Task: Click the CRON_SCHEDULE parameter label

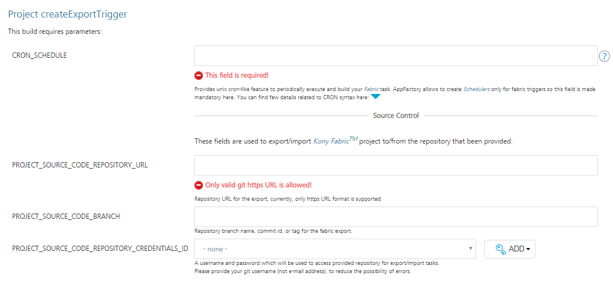Action: click(40, 55)
